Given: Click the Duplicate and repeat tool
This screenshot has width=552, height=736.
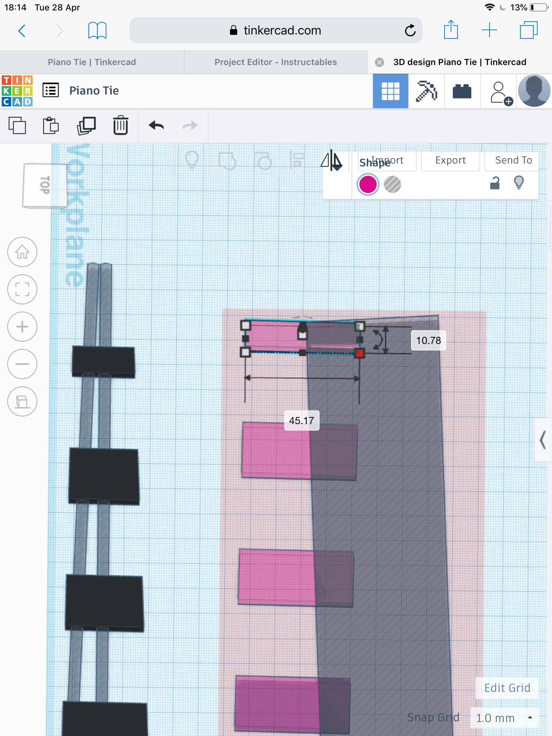Looking at the screenshot, I should (x=86, y=126).
